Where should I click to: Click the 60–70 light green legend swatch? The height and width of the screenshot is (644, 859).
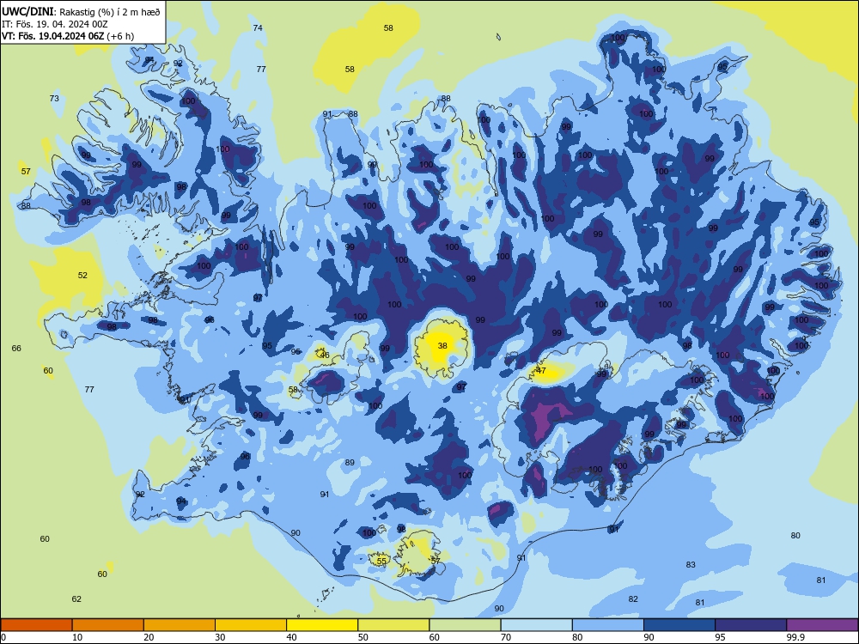[x=465, y=625]
